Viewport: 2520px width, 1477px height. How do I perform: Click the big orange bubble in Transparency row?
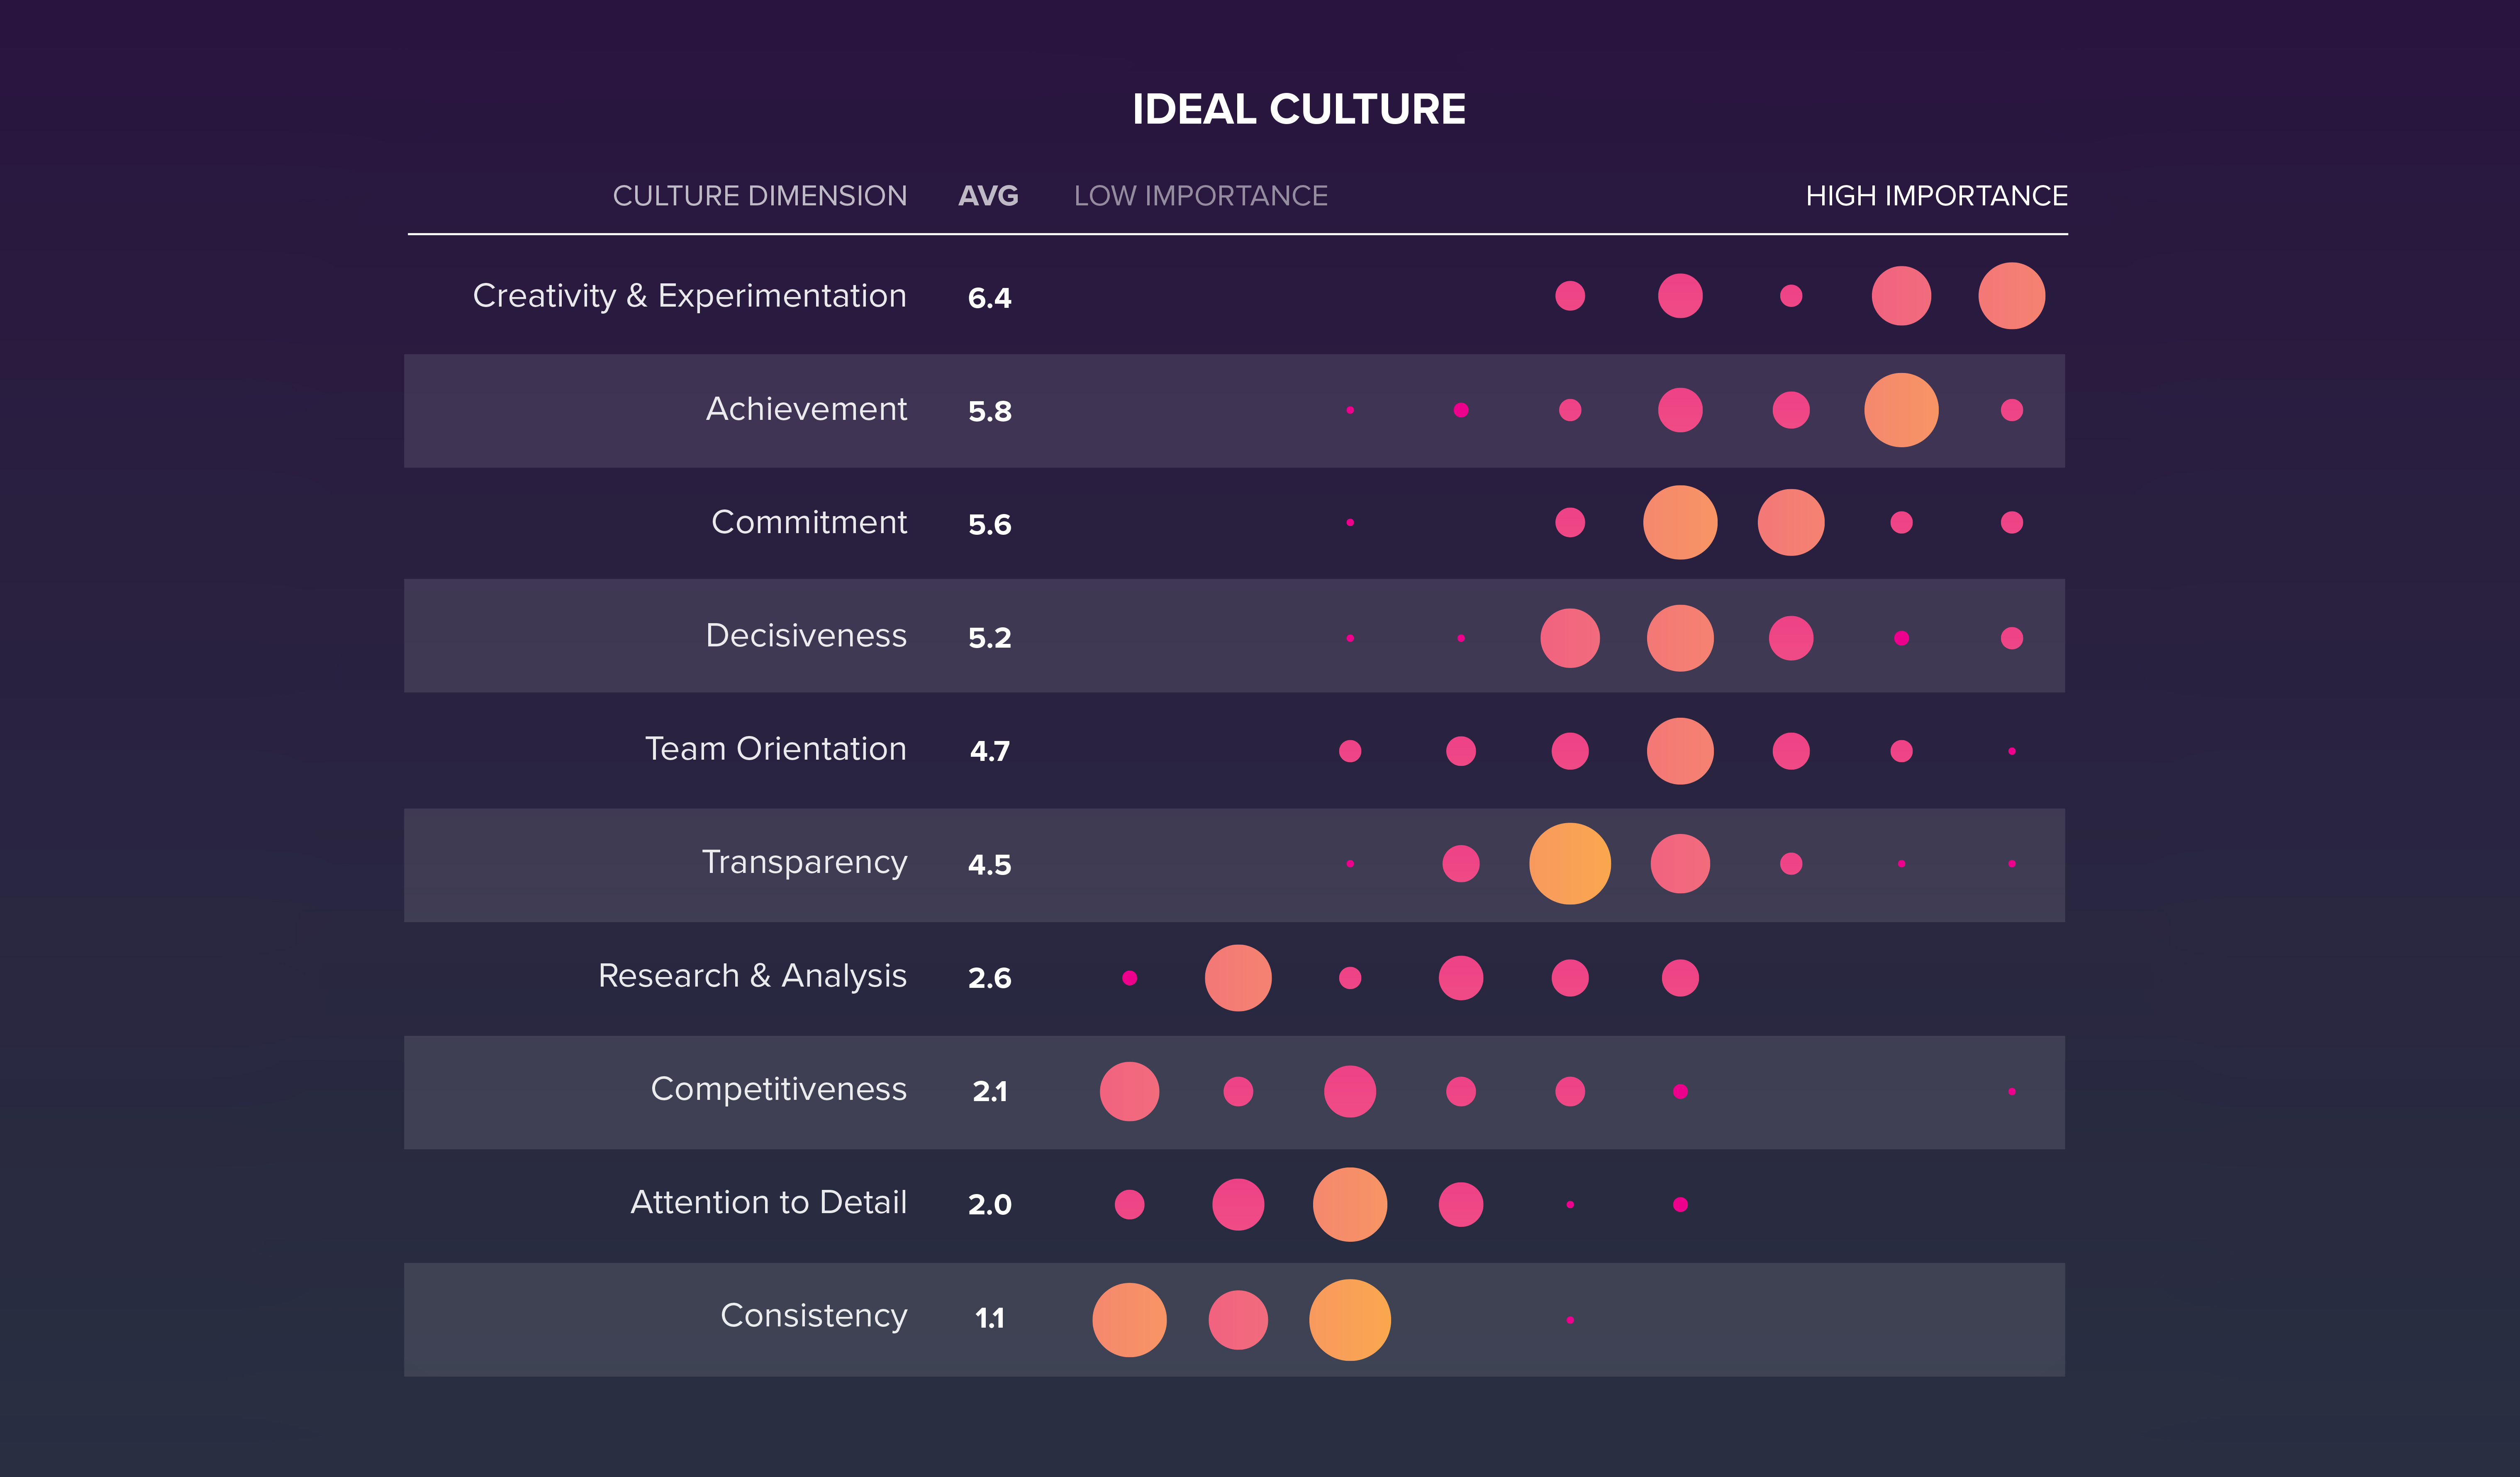point(1570,863)
